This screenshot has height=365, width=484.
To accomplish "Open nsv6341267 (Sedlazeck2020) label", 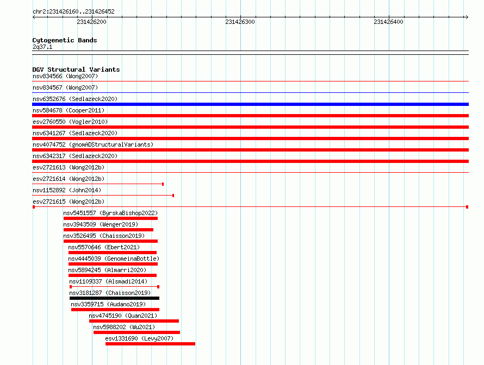I will click(75, 133).
